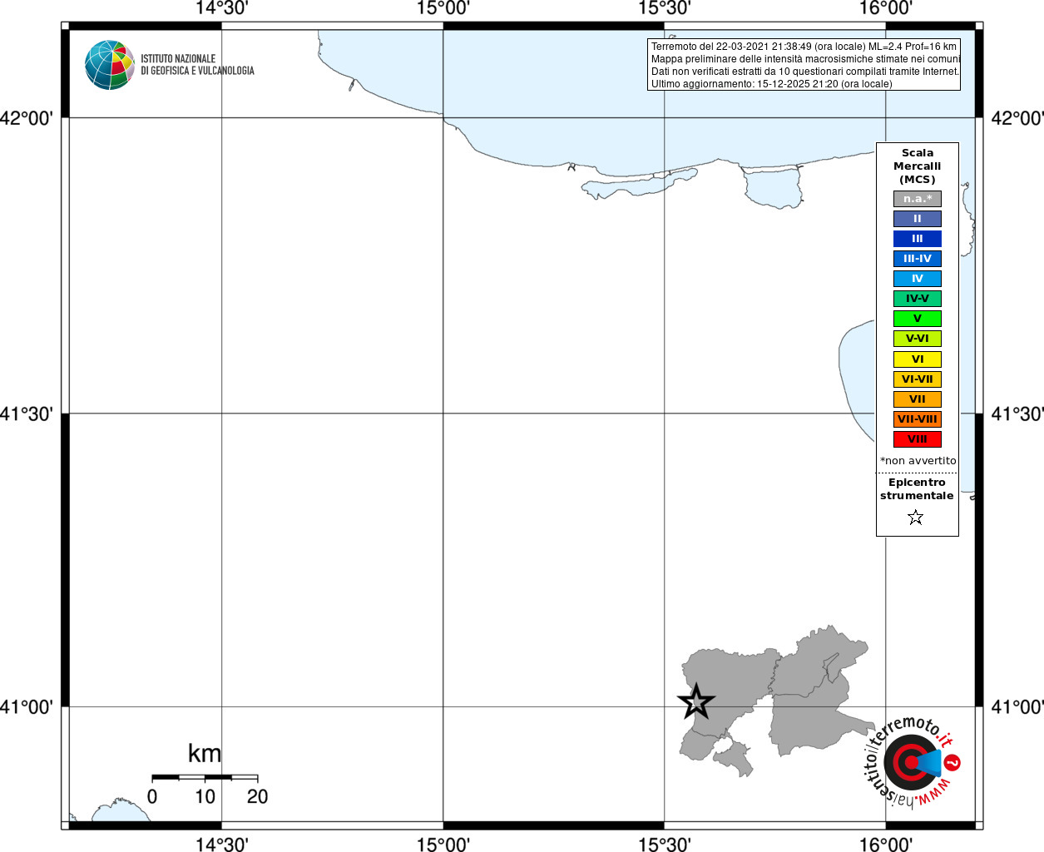Image resolution: width=1044 pixels, height=852 pixels.
Task: Click the gray municipality east of epicenter
Action: pyautogui.click(x=813, y=721)
